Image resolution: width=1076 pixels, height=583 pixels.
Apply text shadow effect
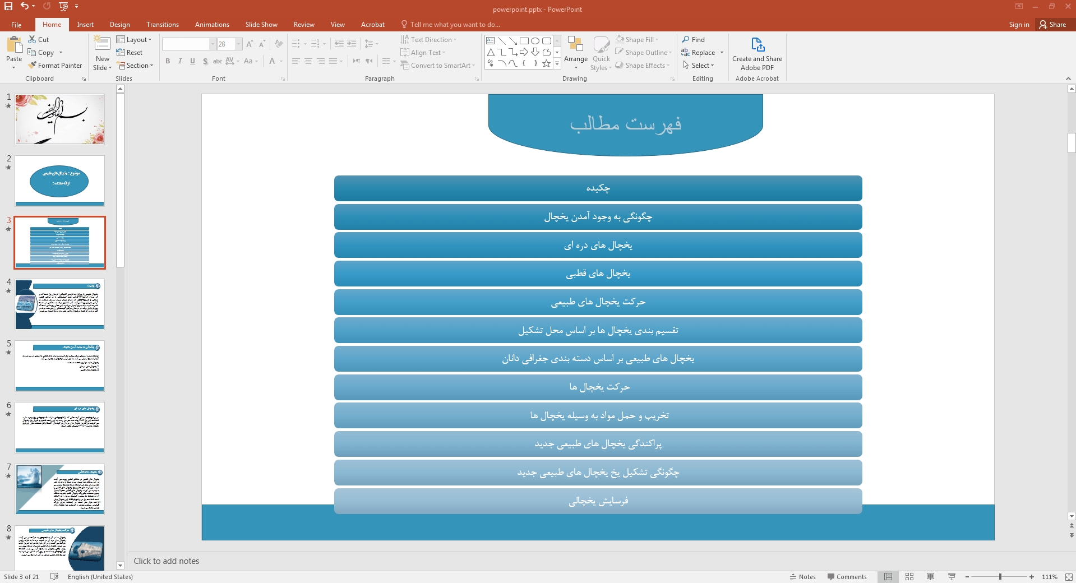pyautogui.click(x=205, y=61)
